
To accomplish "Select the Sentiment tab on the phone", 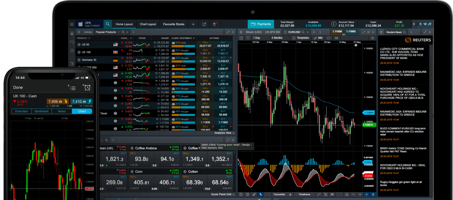I will click(42, 111).
